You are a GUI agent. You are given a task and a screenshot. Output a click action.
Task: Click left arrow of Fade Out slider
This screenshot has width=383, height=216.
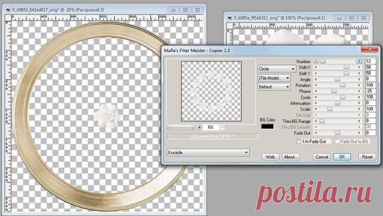316,133
